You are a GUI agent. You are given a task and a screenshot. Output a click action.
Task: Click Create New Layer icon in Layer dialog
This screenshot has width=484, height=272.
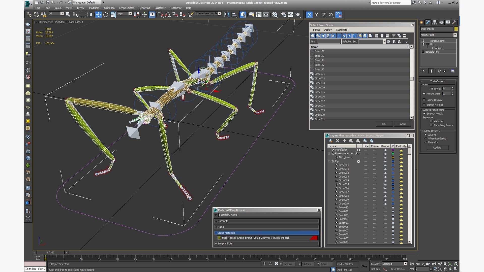coord(331,141)
